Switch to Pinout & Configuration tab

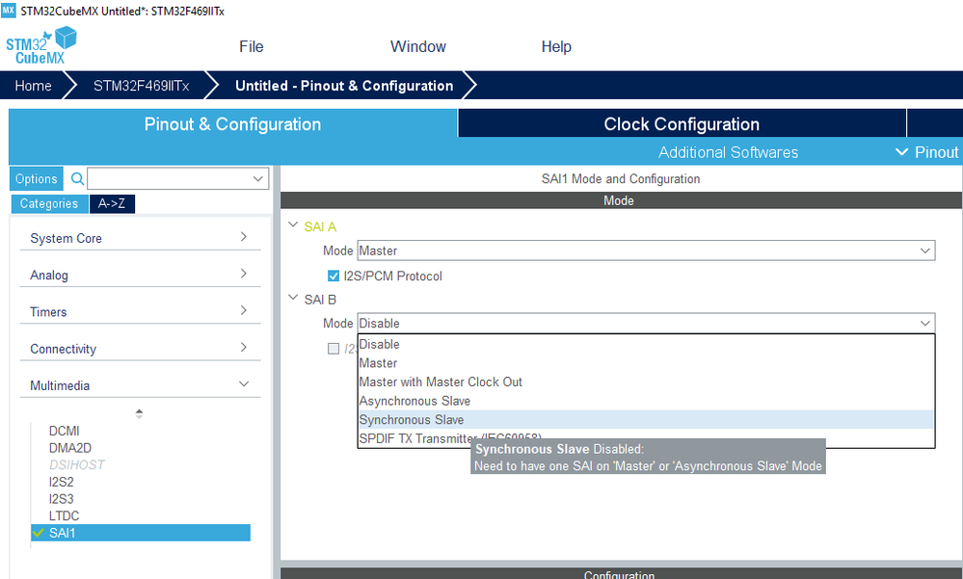coord(232,124)
